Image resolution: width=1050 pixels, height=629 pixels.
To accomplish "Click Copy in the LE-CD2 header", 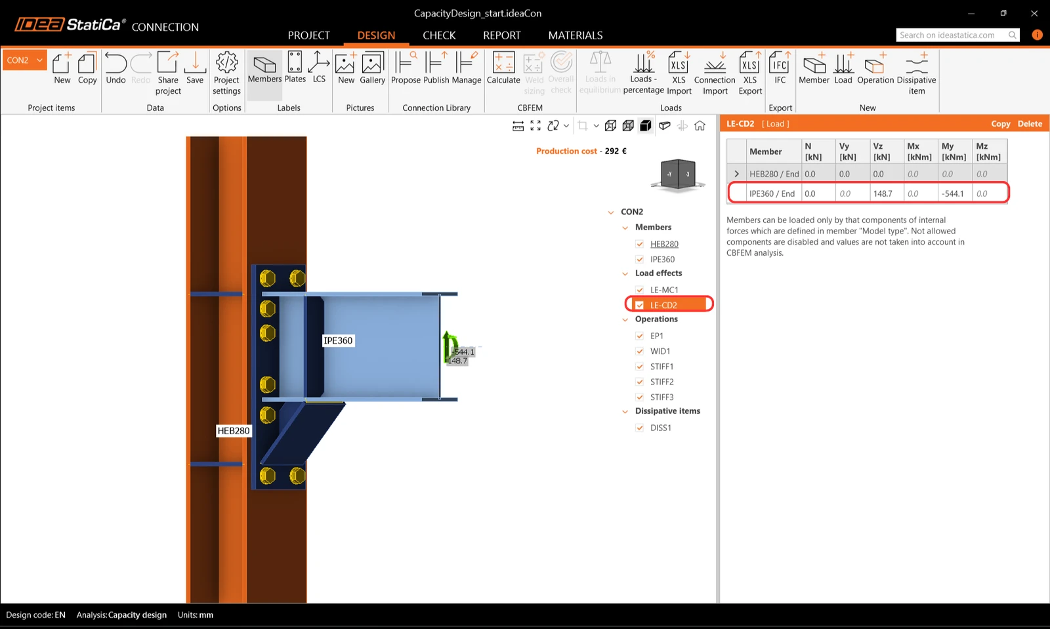I will [x=1001, y=124].
